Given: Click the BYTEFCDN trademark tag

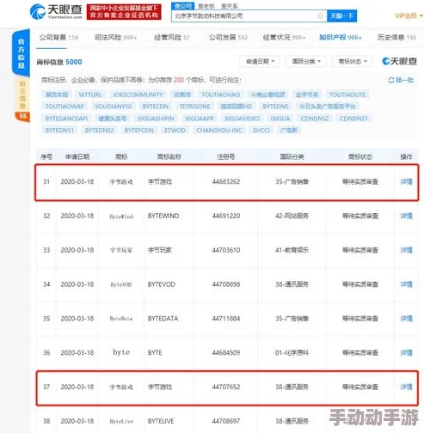Looking at the screenshot, I should pos(139,131).
